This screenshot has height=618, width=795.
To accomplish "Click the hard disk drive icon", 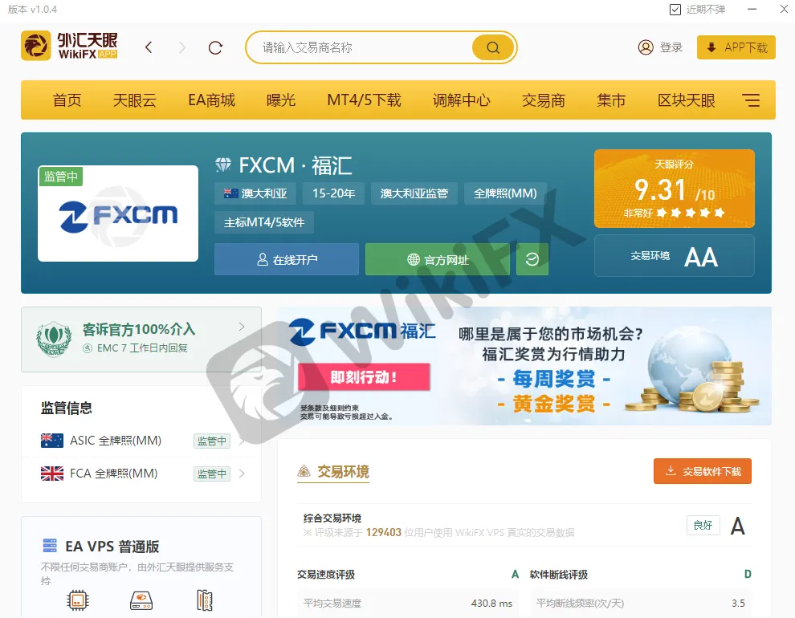I will [x=141, y=601].
